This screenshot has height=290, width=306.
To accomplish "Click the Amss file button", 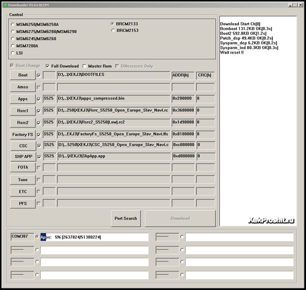I will point(22,87).
